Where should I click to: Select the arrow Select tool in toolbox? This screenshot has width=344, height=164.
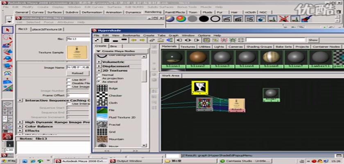[8, 30]
